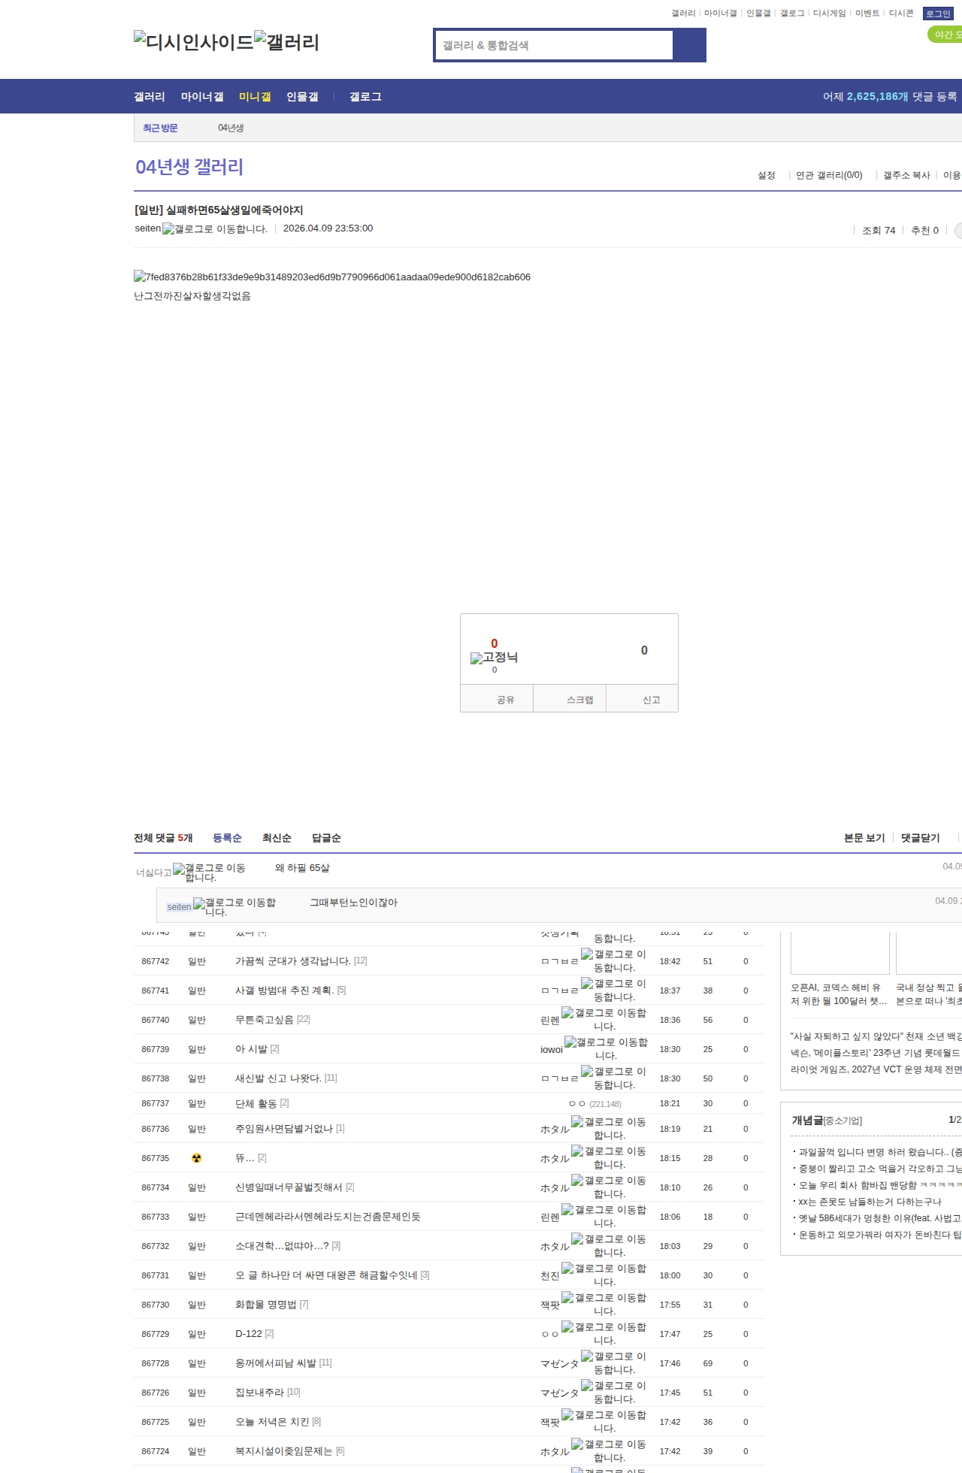Switch to the 미니갤 tab in the navigation bar

(x=255, y=97)
